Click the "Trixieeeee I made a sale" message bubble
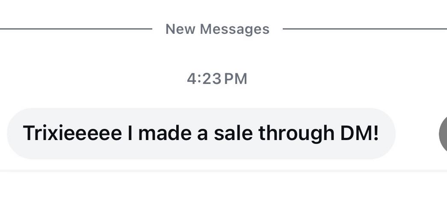 click(x=201, y=134)
